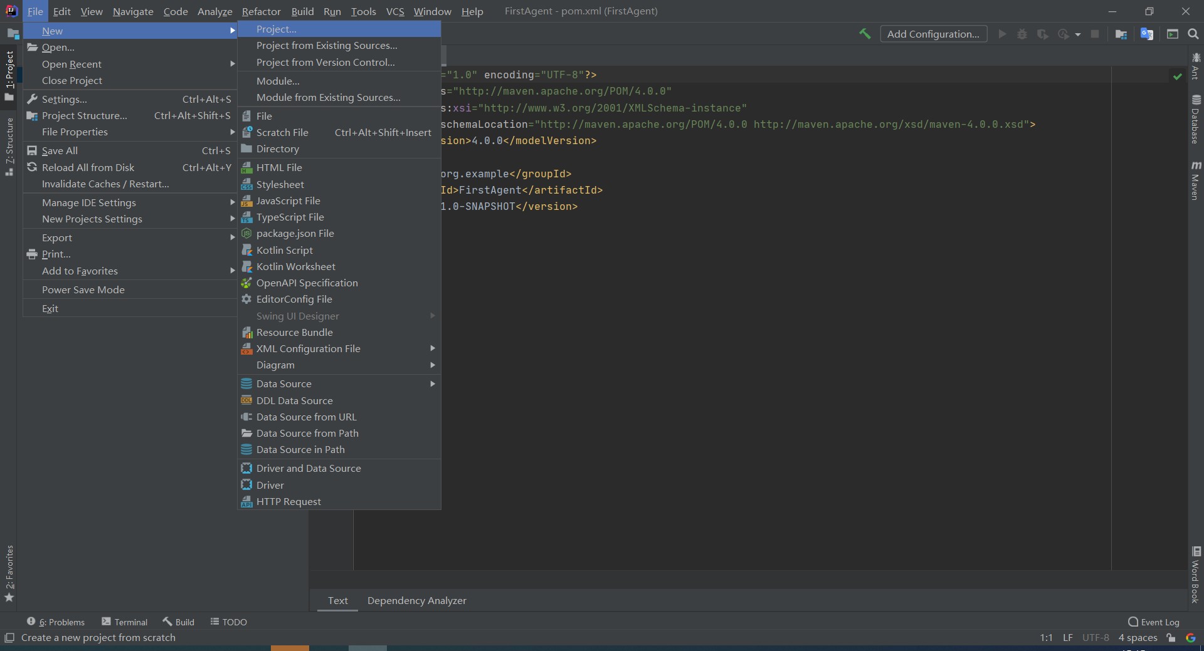Open the VCS menu
Image resolution: width=1204 pixels, height=651 pixels.
(x=395, y=11)
